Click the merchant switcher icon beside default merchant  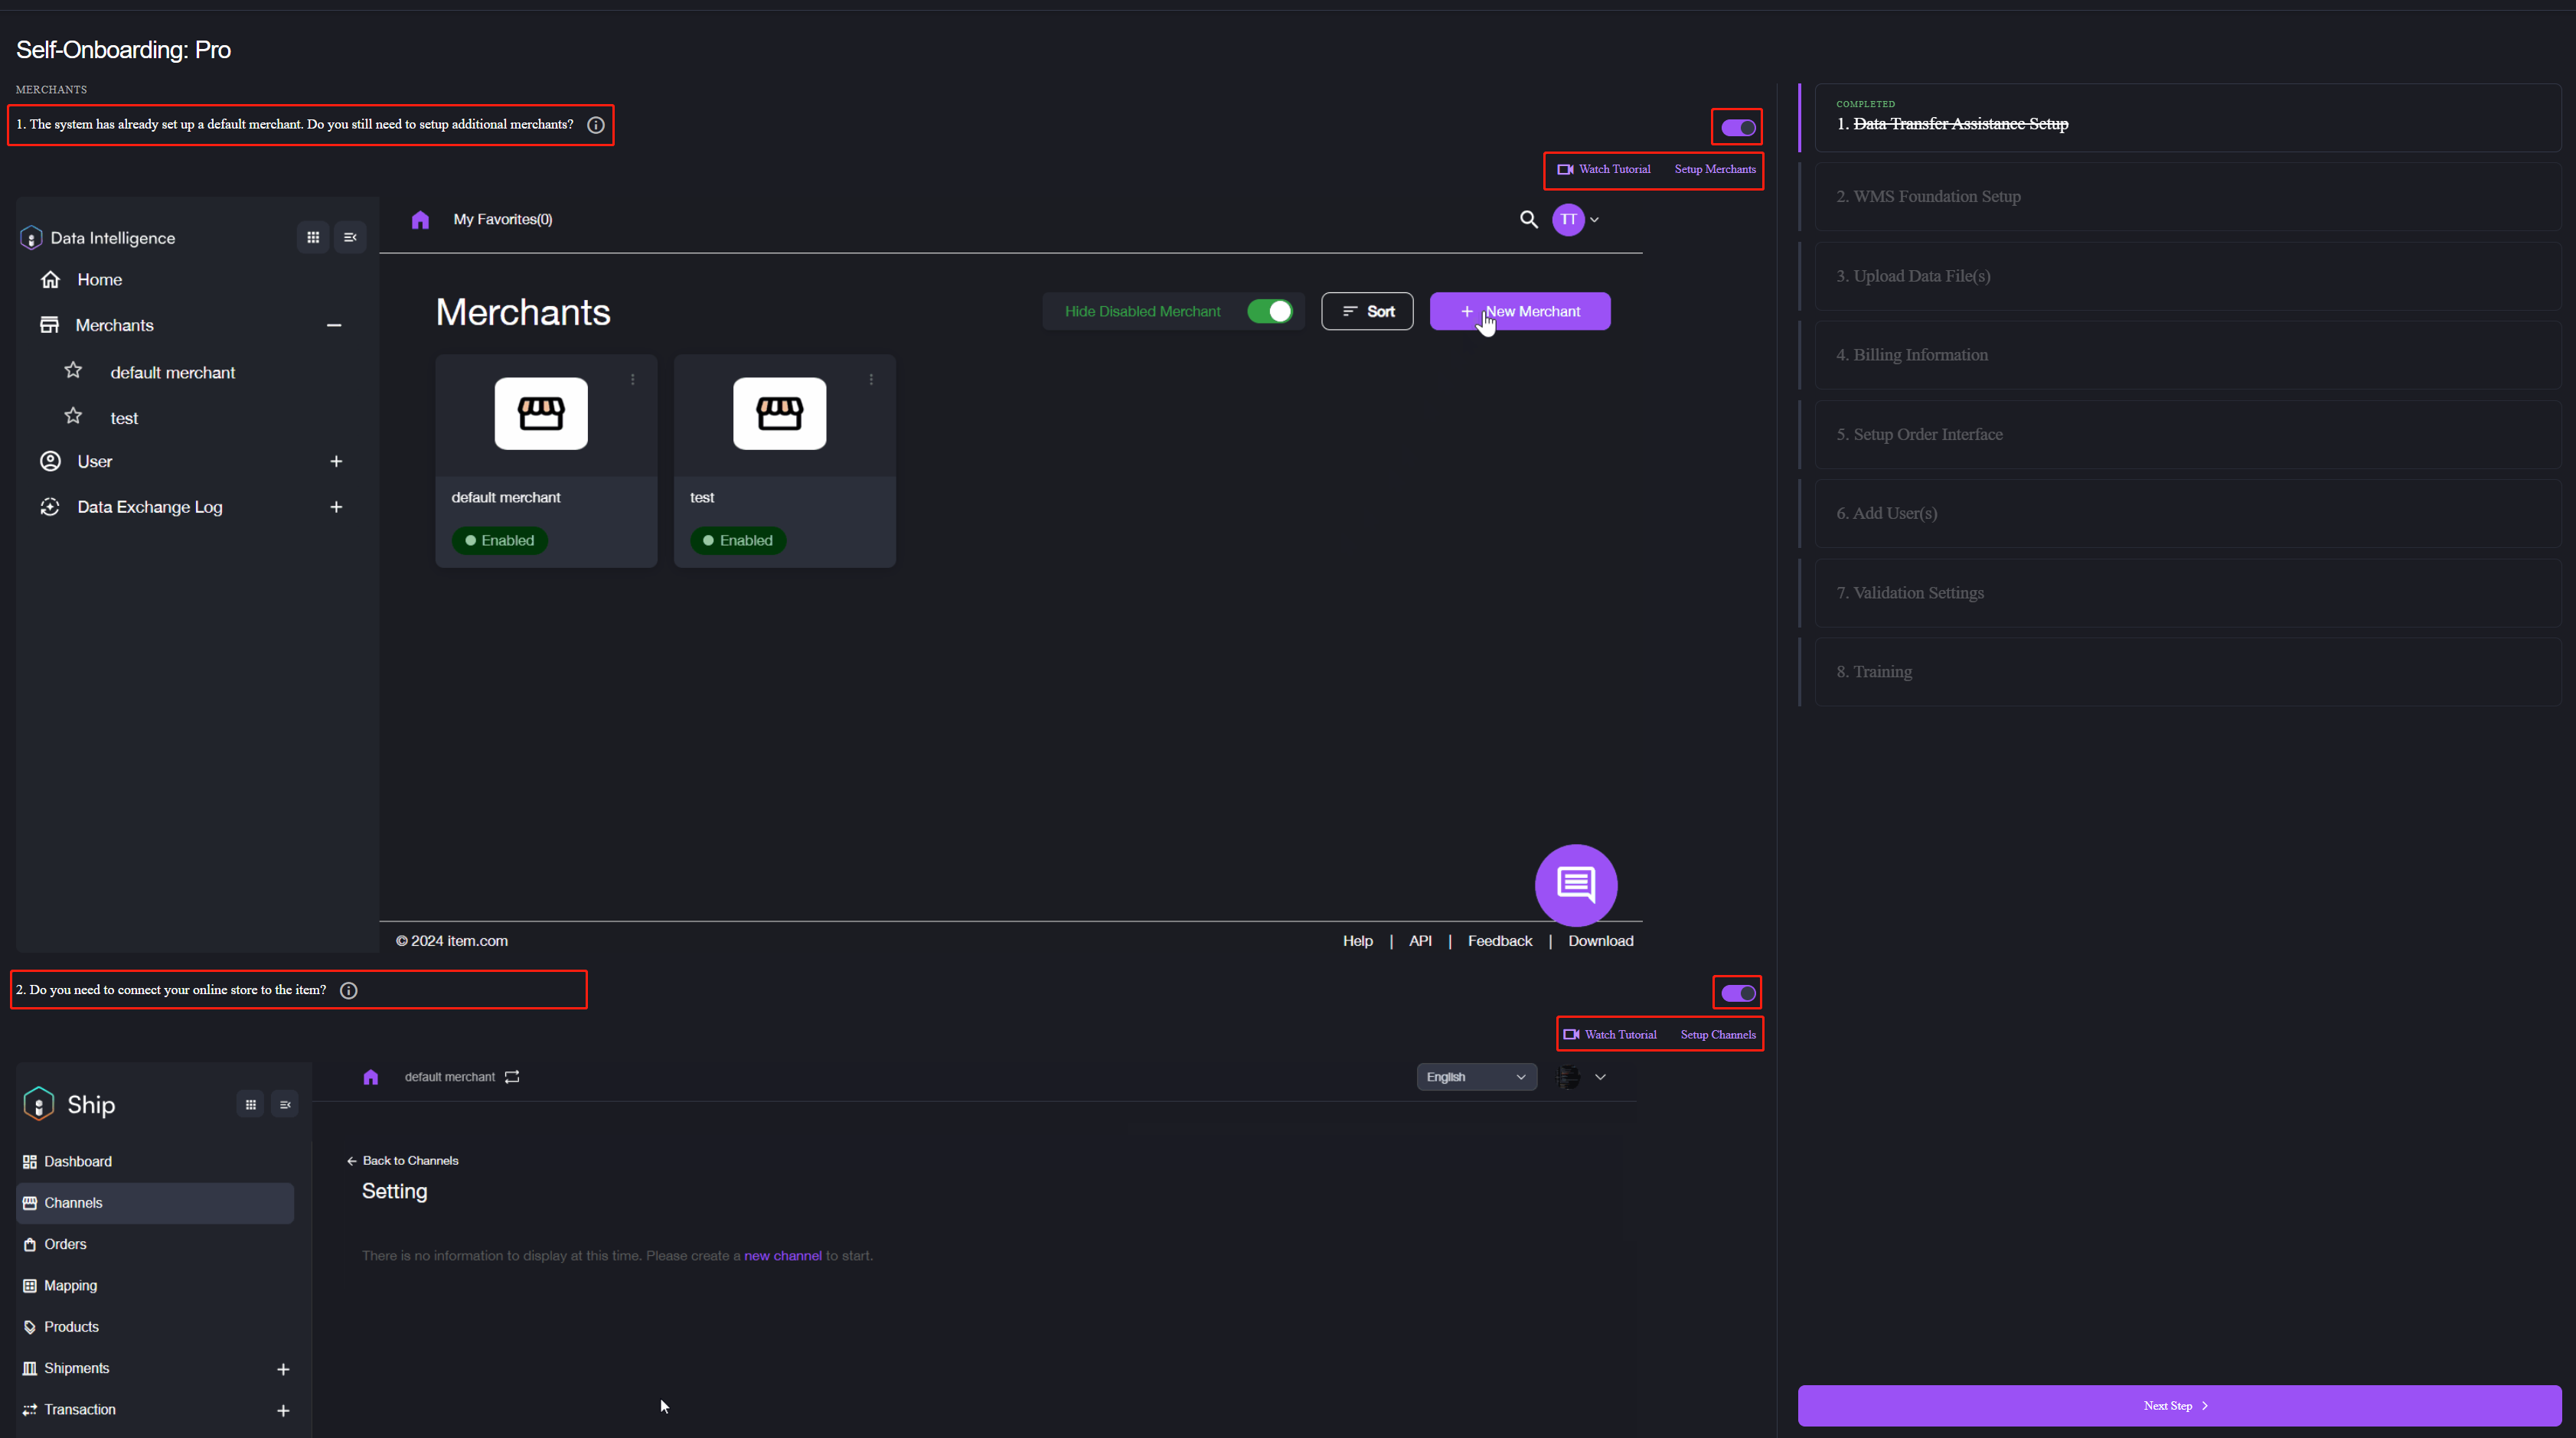(x=512, y=1077)
